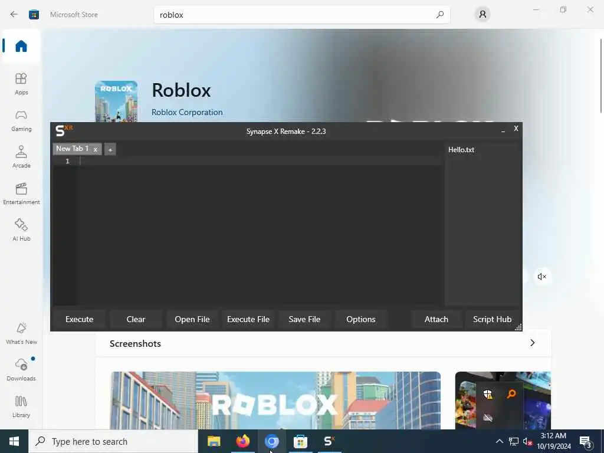Open Options in Synapse X

tap(361, 319)
